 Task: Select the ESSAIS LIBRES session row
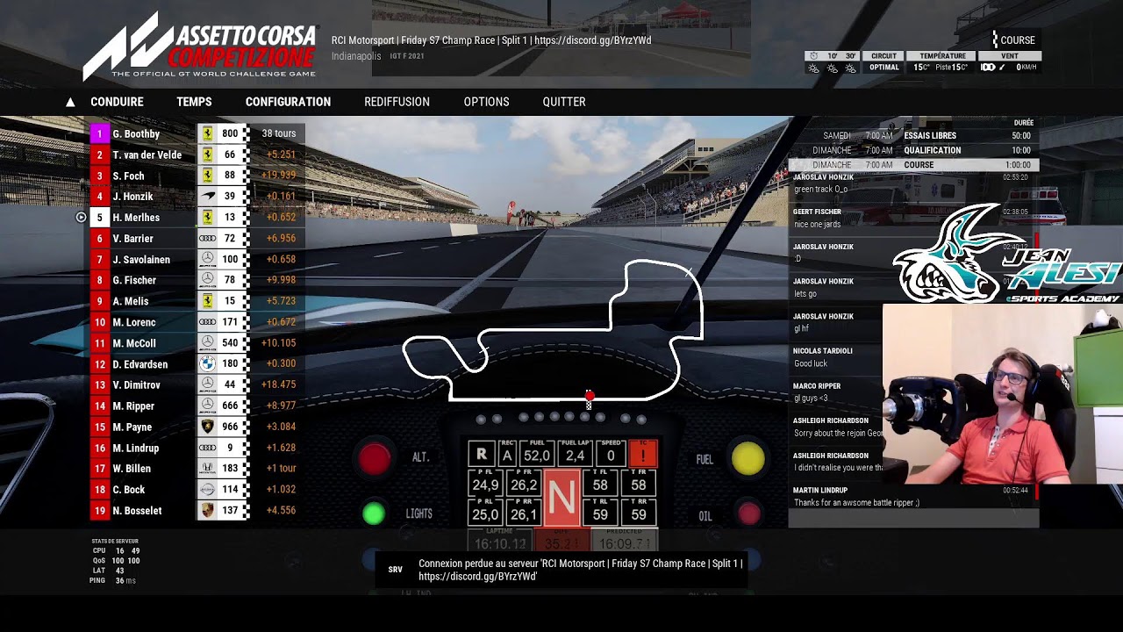[914, 136]
